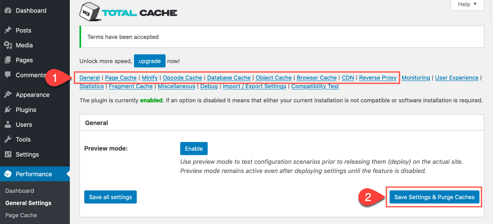Open the Dashboard from the sidebar icon
Image resolution: width=493 pixels, height=224 pixels.
pos(8,10)
